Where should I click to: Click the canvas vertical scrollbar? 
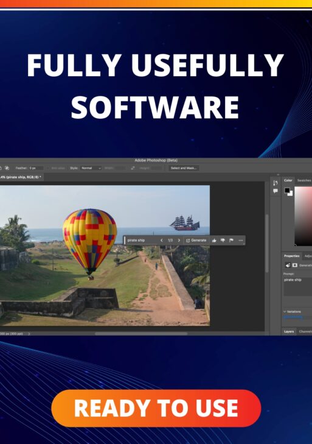[x=266, y=244]
